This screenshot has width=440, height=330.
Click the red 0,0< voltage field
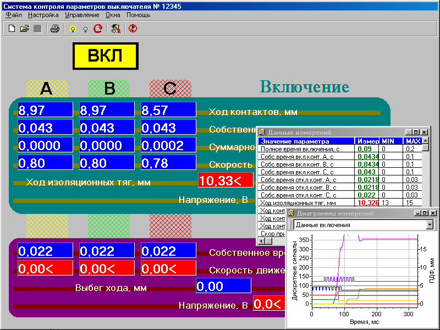pos(269,304)
